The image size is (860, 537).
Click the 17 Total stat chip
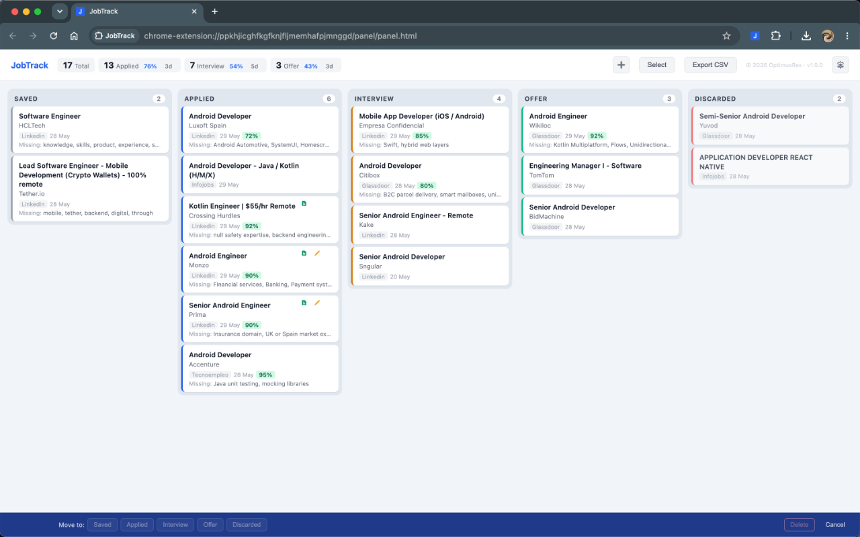click(x=76, y=65)
